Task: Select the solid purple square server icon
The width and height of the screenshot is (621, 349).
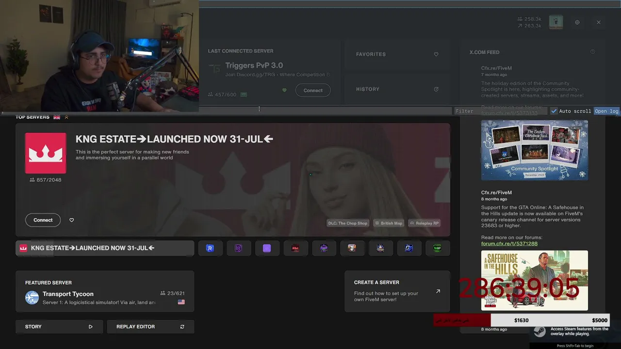Action: (267, 248)
